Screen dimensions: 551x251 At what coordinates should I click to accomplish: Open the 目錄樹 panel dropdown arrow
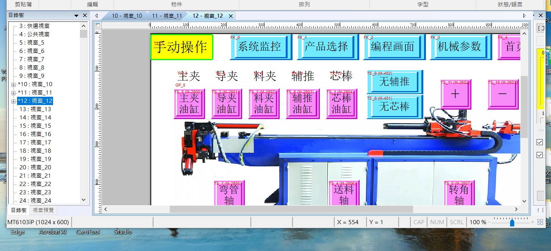coord(77,15)
